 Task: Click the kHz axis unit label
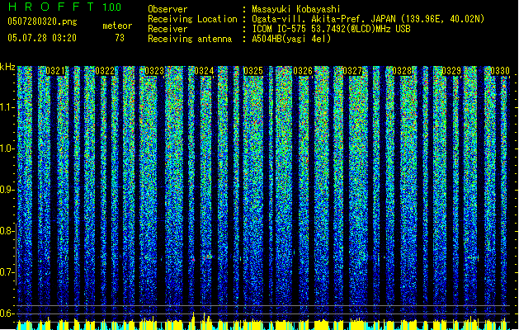[x=7, y=67]
